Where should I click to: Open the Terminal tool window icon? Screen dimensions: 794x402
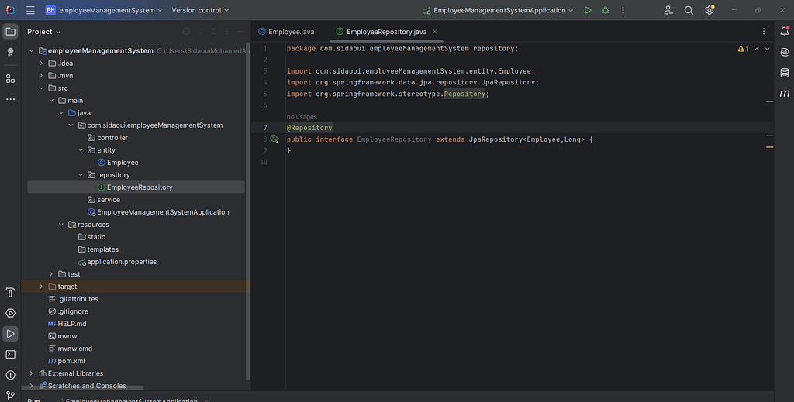click(x=10, y=355)
